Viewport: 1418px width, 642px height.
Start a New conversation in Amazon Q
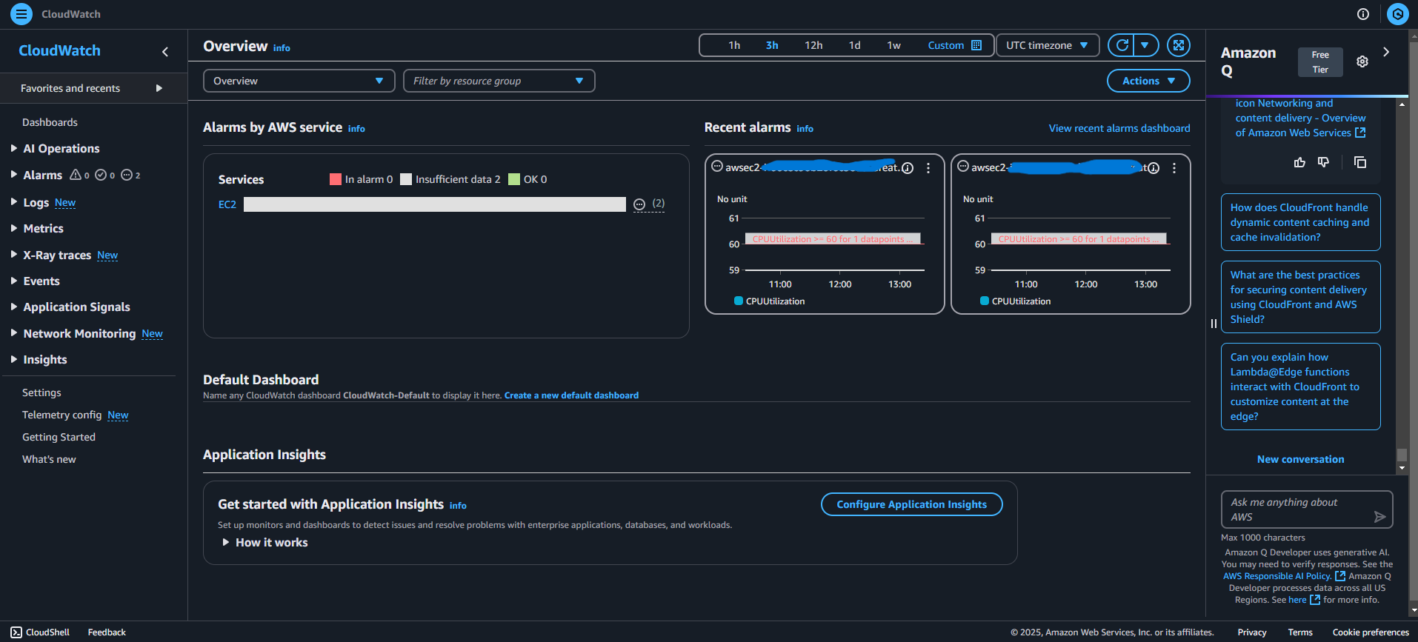coord(1300,459)
